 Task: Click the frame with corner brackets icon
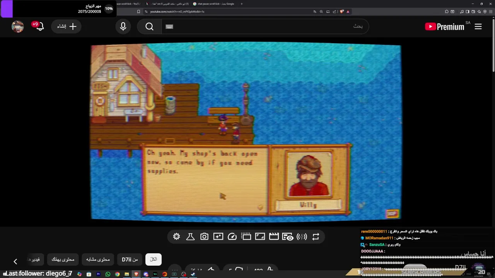click(260, 237)
